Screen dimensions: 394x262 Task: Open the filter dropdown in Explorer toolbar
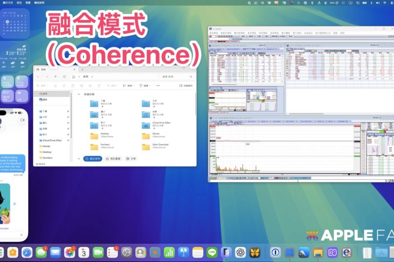(145, 85)
